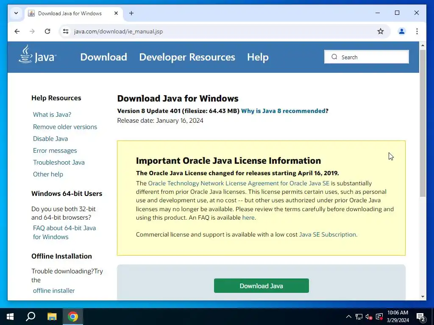Click the scrollbar up arrow

click(x=423, y=45)
